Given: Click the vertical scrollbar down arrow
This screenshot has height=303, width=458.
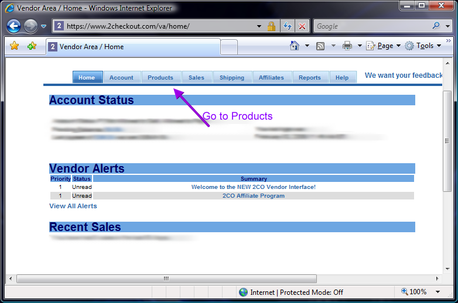Looking at the screenshot, I should [x=447, y=268].
